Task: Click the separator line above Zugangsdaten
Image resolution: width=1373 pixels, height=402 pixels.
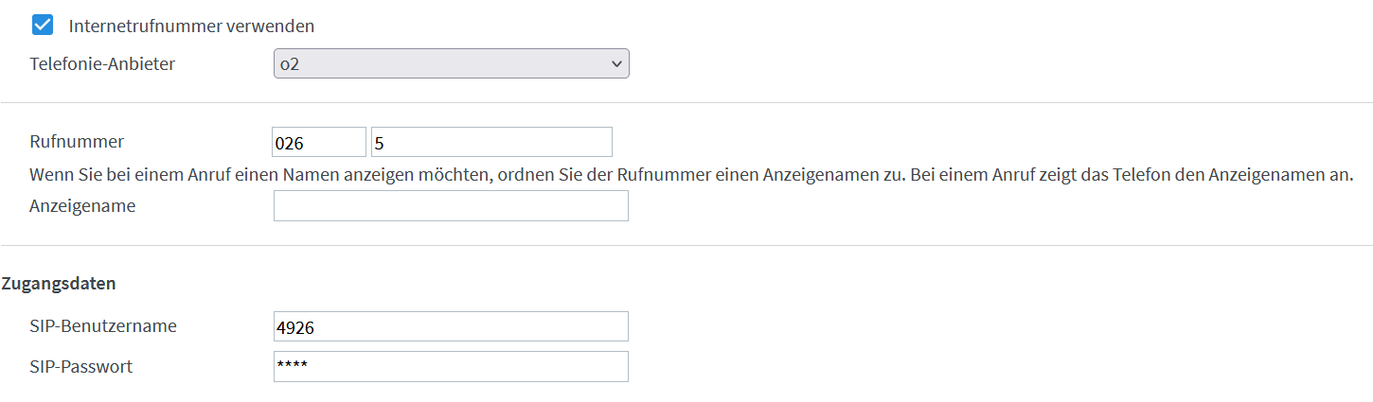Action: click(686, 246)
